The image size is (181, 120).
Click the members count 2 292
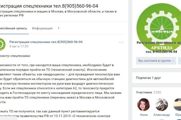[x=157, y=92]
